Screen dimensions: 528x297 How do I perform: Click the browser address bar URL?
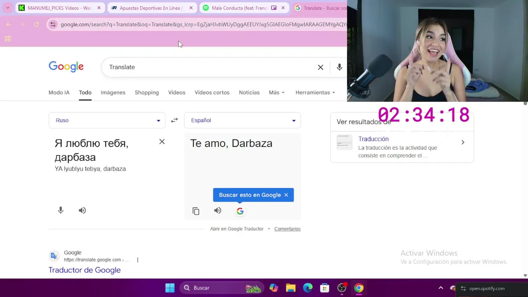click(x=203, y=24)
